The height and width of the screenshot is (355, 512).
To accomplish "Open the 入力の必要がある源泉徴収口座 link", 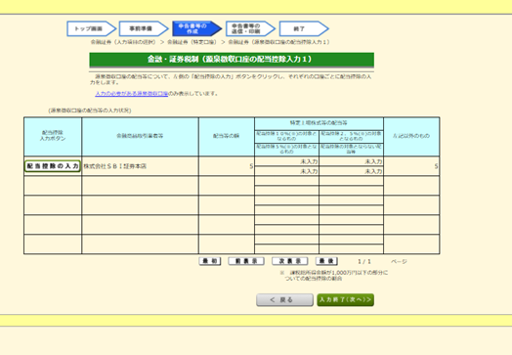I will (132, 94).
